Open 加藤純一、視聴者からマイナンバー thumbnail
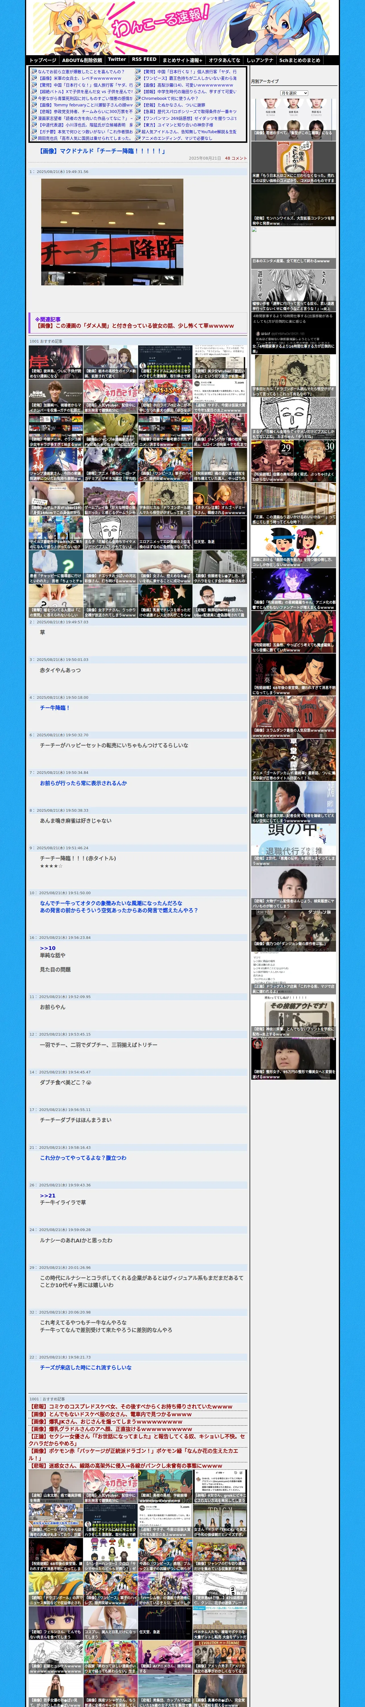365x1707 pixels. click(x=56, y=396)
